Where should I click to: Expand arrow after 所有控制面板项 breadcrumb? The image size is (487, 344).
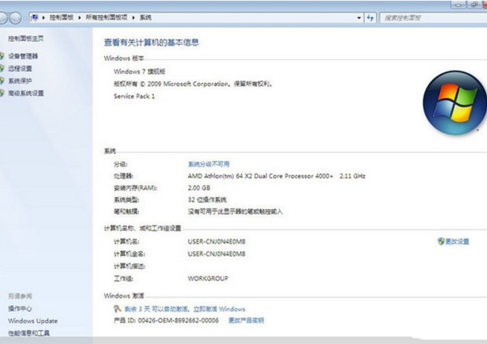point(133,17)
